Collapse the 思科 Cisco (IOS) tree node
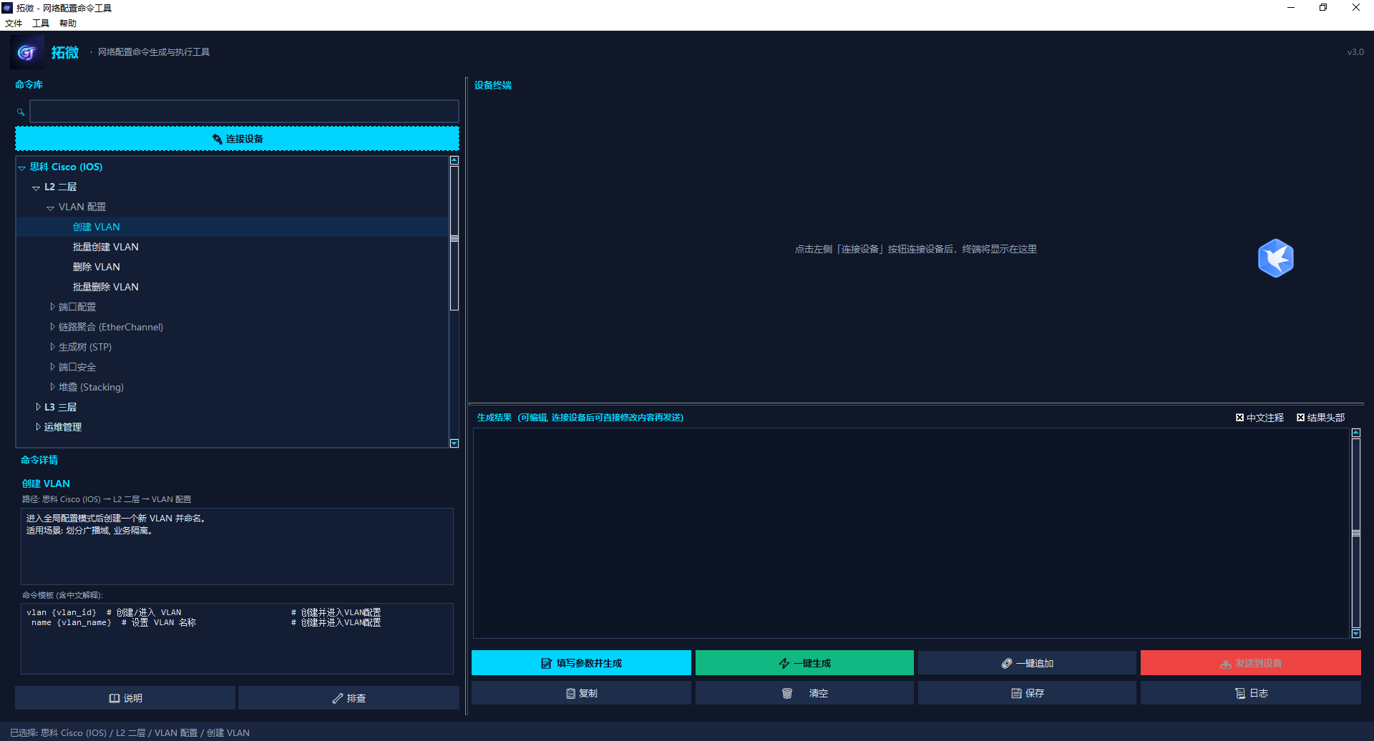 pyautogui.click(x=22, y=167)
